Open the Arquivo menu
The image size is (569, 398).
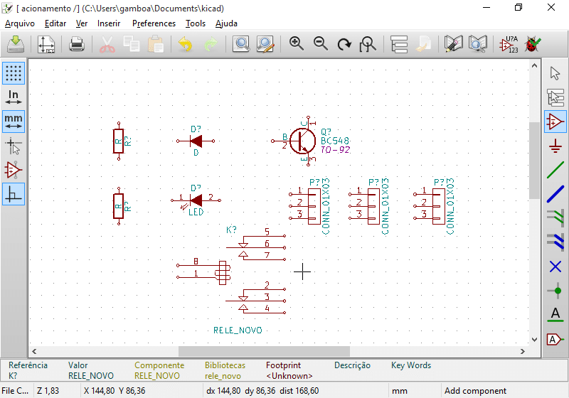coord(20,23)
